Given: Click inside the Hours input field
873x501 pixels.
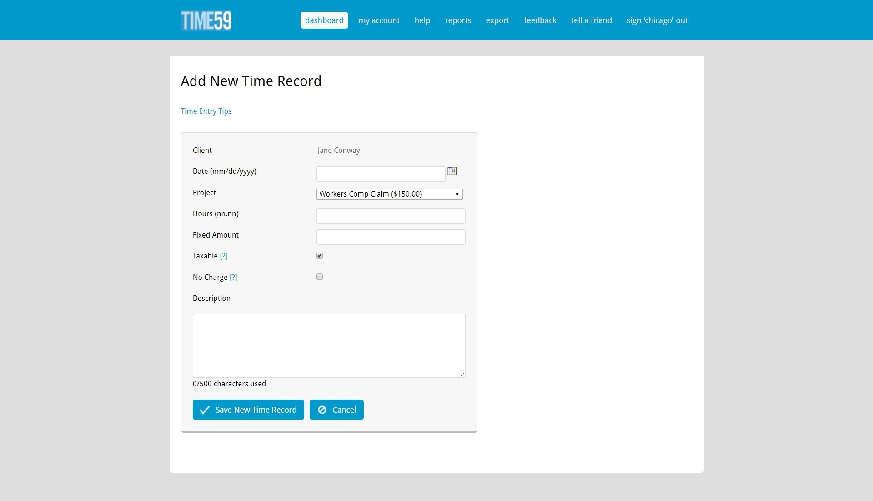Looking at the screenshot, I should click(391, 216).
